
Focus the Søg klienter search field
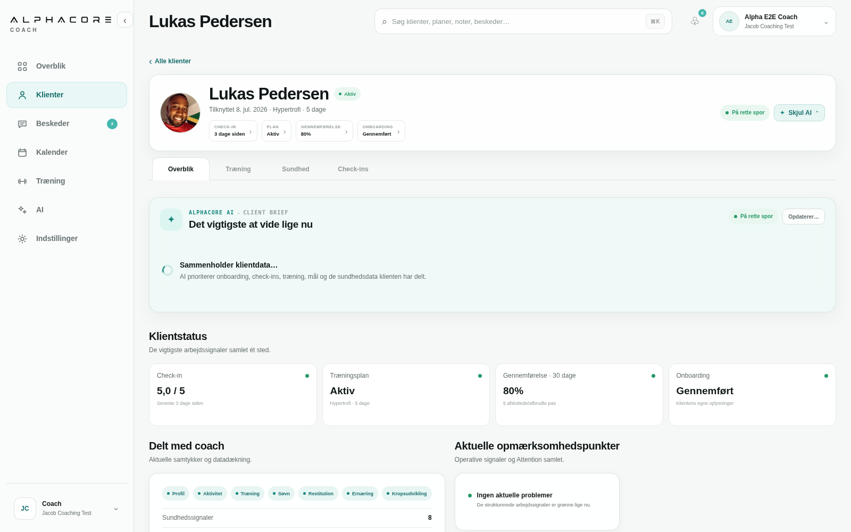pyautogui.click(x=523, y=21)
